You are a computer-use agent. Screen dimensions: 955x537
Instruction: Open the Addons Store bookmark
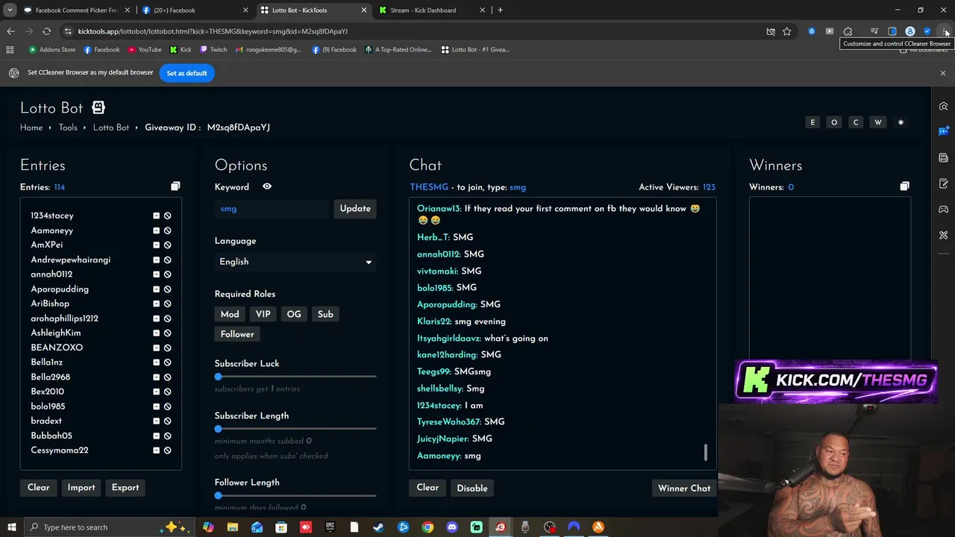point(52,50)
